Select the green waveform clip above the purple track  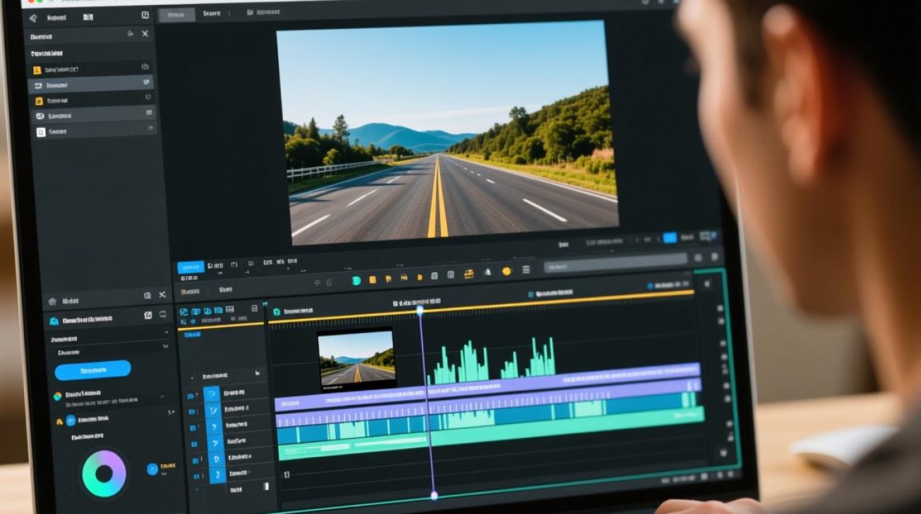coord(492,361)
